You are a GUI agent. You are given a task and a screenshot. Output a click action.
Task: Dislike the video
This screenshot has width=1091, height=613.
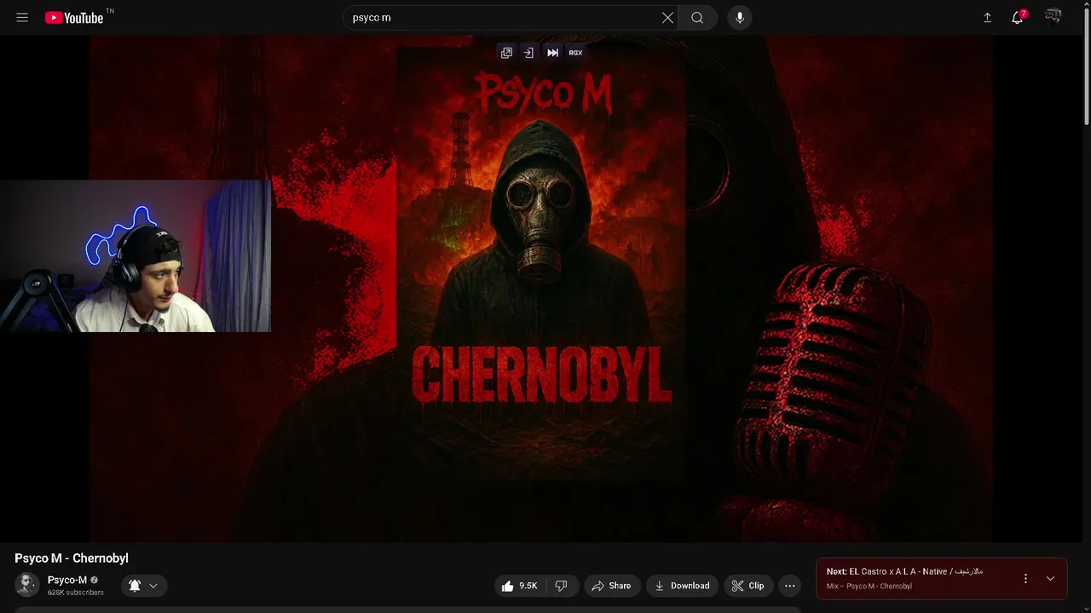coord(562,586)
